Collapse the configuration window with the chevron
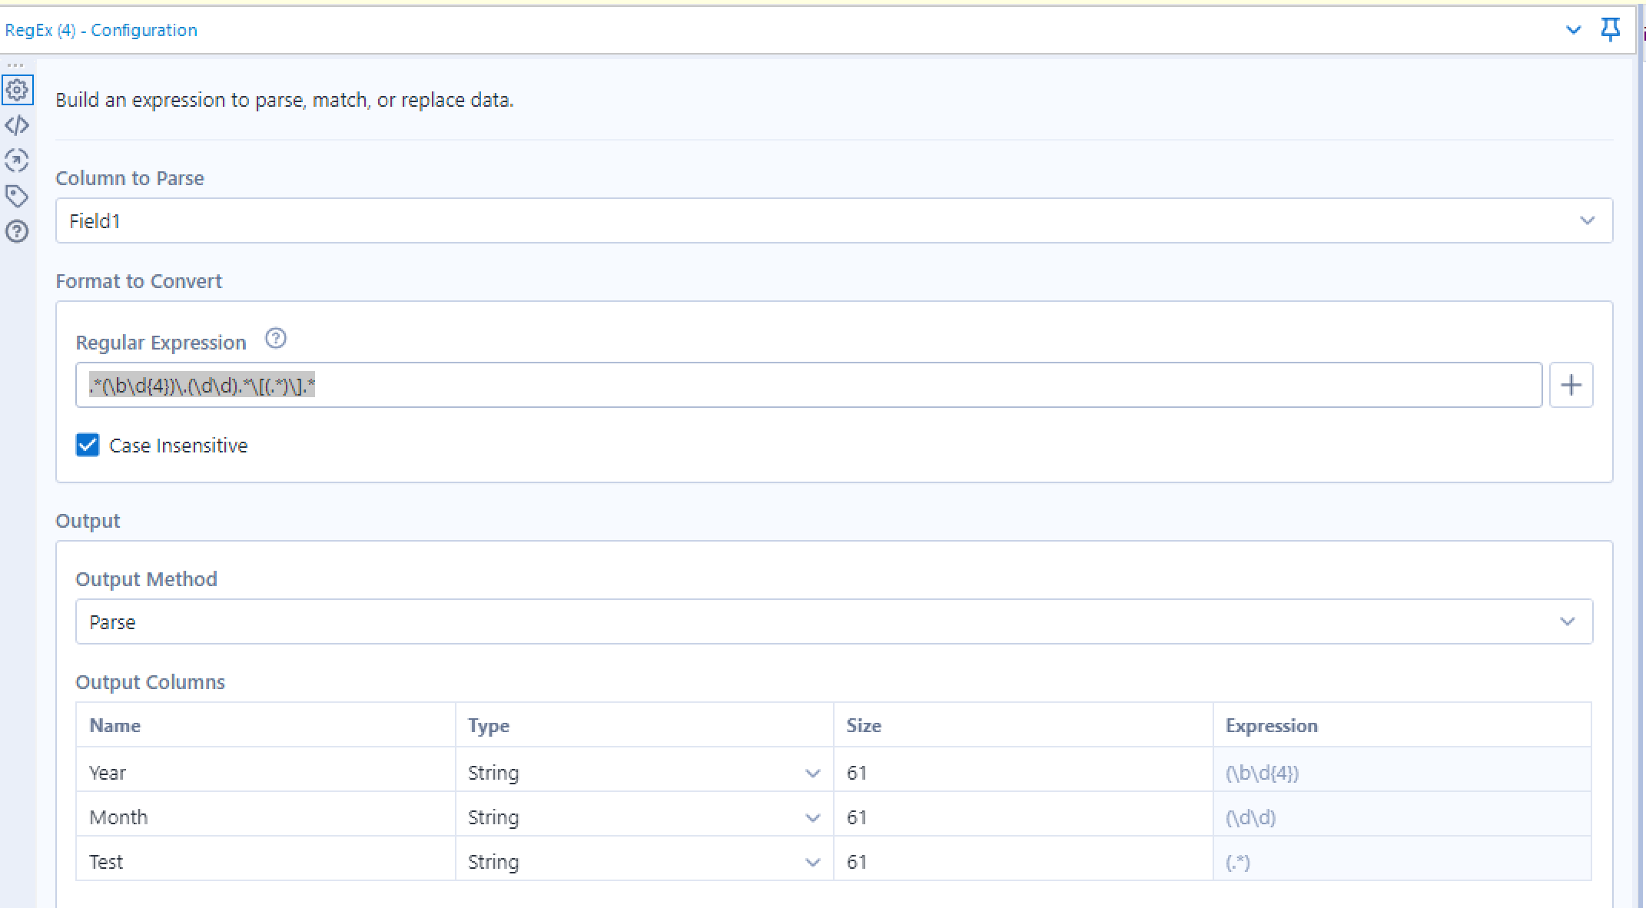Screen dimensions: 1646x908 [1573, 30]
